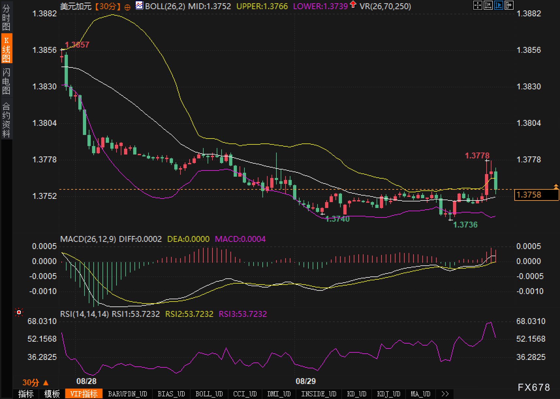The width and height of the screenshot is (560, 399).
Task: Click the BOLL indicator chart icon
Action: 139,6
